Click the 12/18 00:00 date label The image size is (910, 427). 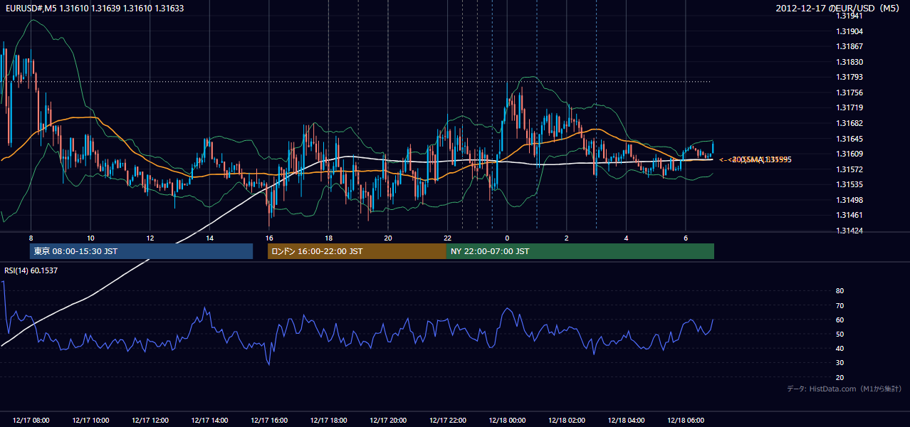click(x=507, y=421)
